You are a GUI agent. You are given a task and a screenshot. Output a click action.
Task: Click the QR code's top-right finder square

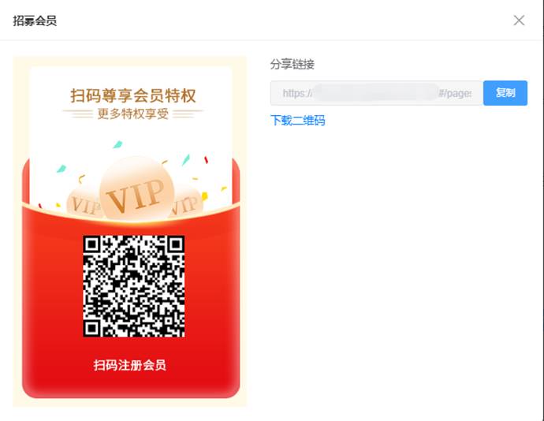click(176, 244)
